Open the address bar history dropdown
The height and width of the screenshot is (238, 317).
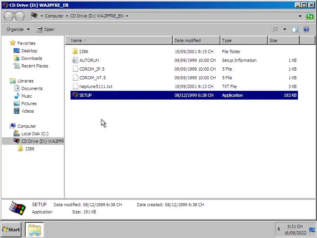(300, 16)
